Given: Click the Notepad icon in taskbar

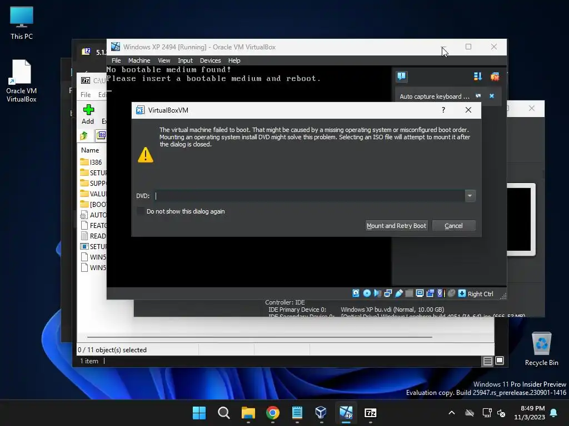Looking at the screenshot, I should (297, 413).
